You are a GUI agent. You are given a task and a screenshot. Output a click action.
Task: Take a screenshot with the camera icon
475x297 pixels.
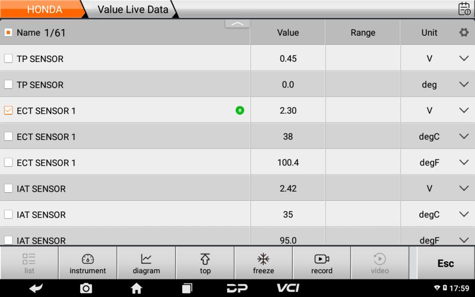click(86, 288)
